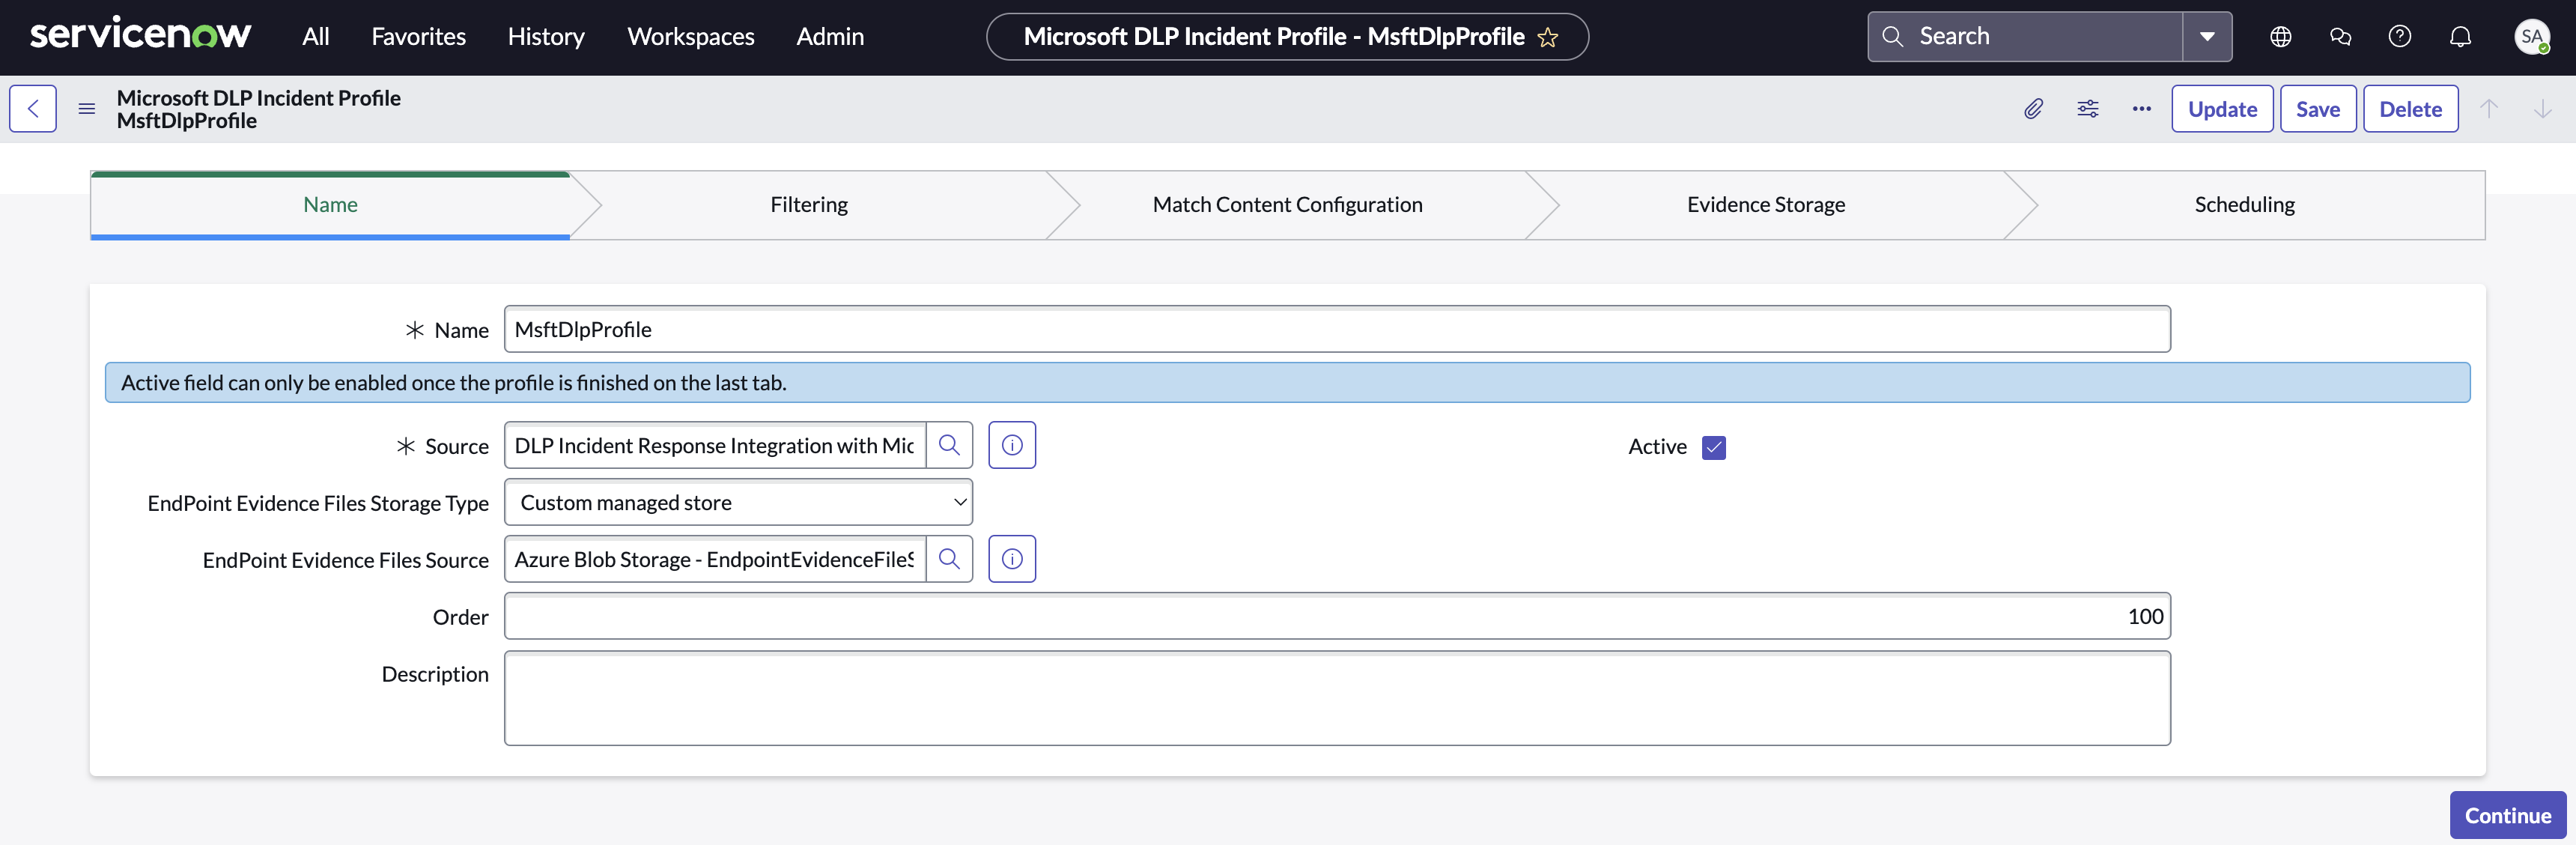Switch to the Evidence Storage tab

click(1766, 205)
